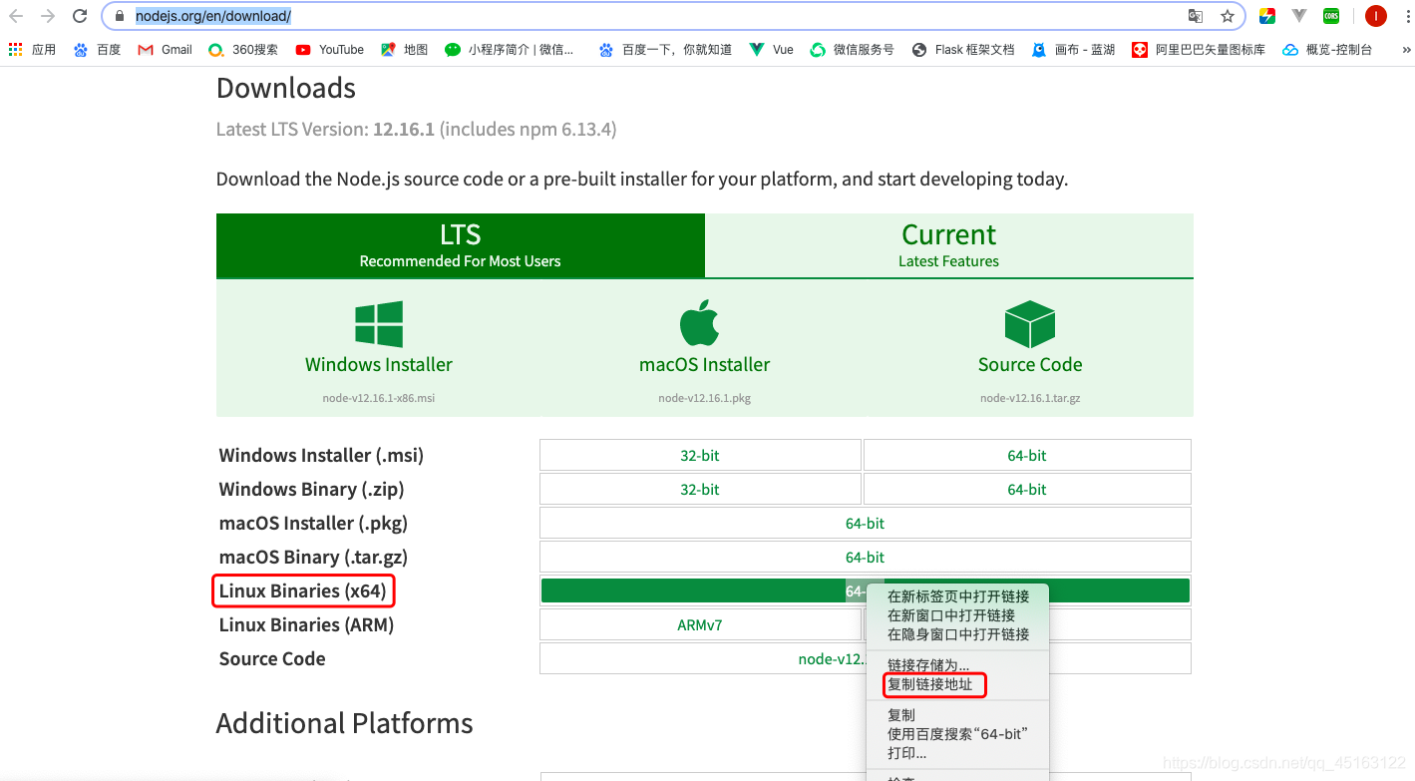Download Windows Binary (.zip) 64-bit
This screenshot has width=1415, height=781.
pyautogui.click(x=1027, y=489)
